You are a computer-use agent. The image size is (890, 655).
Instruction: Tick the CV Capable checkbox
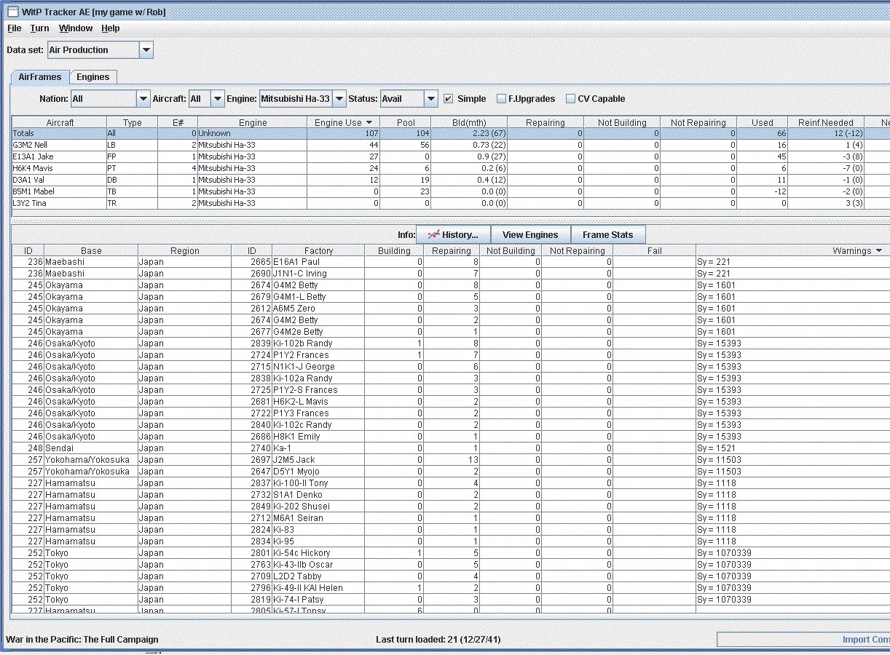click(571, 99)
